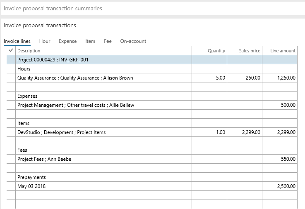This screenshot has width=305, height=209.
Task: Mark the row selector for the DevStudio line
Action: [11, 132]
